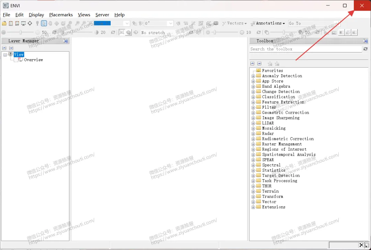Viewport: 371px width, 250px height.
Task: Select the Favorites folder
Action: (272, 70)
